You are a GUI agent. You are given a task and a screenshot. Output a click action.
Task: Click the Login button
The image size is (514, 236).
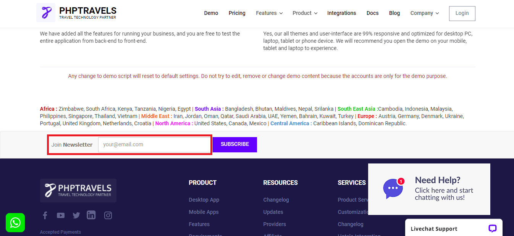(462, 13)
